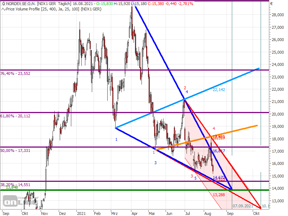This screenshot has height=216, width=288.
Task: Select the NORDEX SE O.N. title text
Action: 21,4
